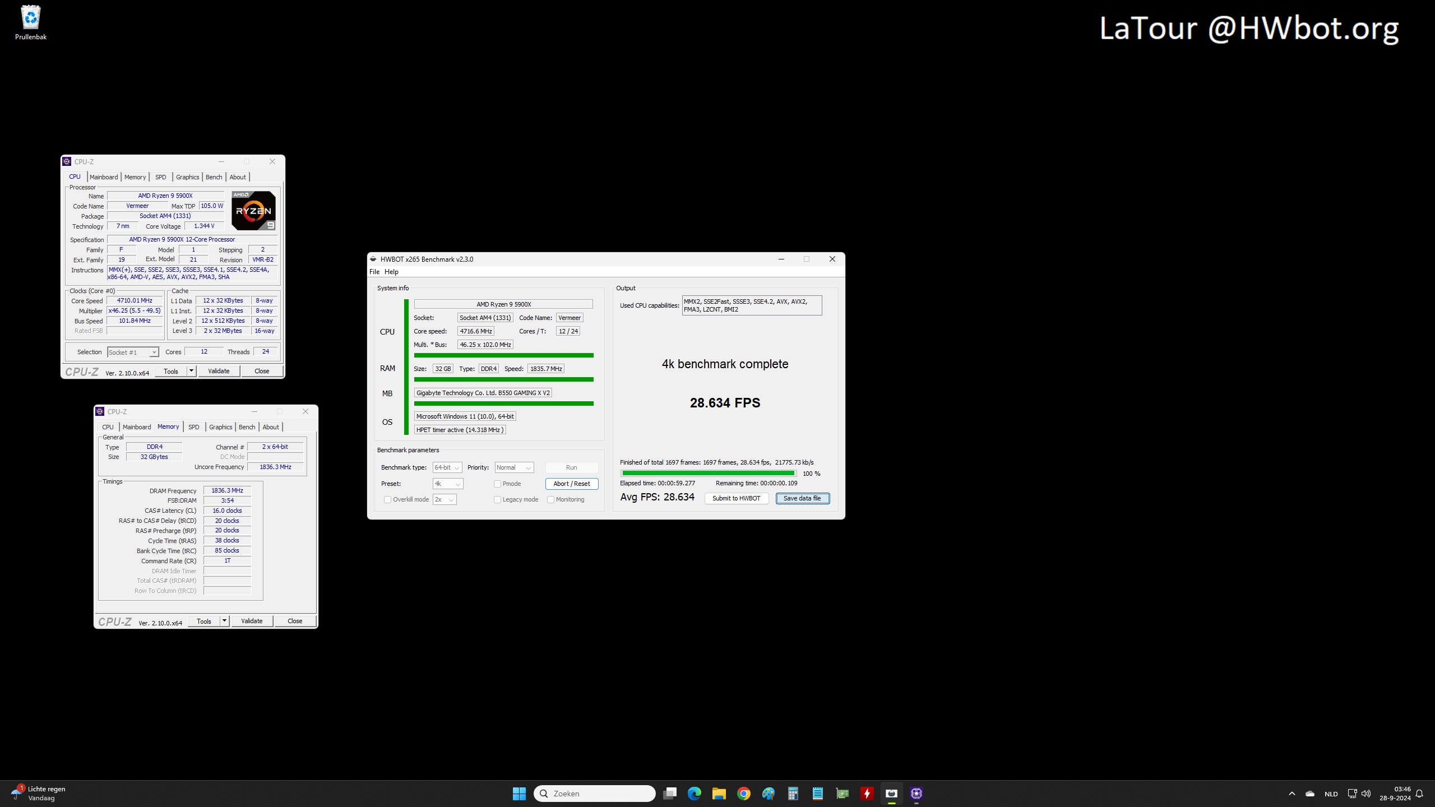Switch to SPD tab in upper CPU-Z window
Image resolution: width=1435 pixels, height=807 pixels.
click(161, 177)
